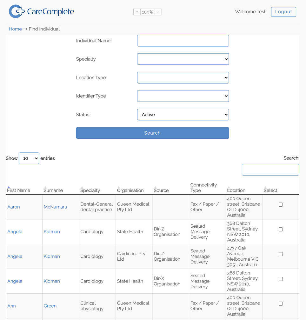Tick checkbox for Kidman at Cardicare Pty Ltd
The image size is (306, 320).
point(281,254)
